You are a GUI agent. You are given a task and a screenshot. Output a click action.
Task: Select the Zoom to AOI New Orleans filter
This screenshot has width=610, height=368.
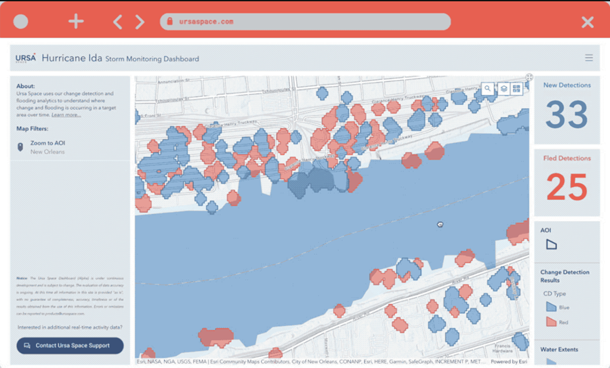click(x=47, y=147)
